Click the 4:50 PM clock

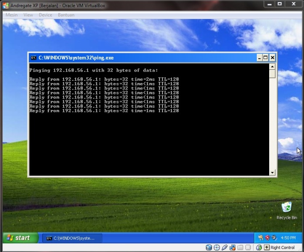(288, 238)
